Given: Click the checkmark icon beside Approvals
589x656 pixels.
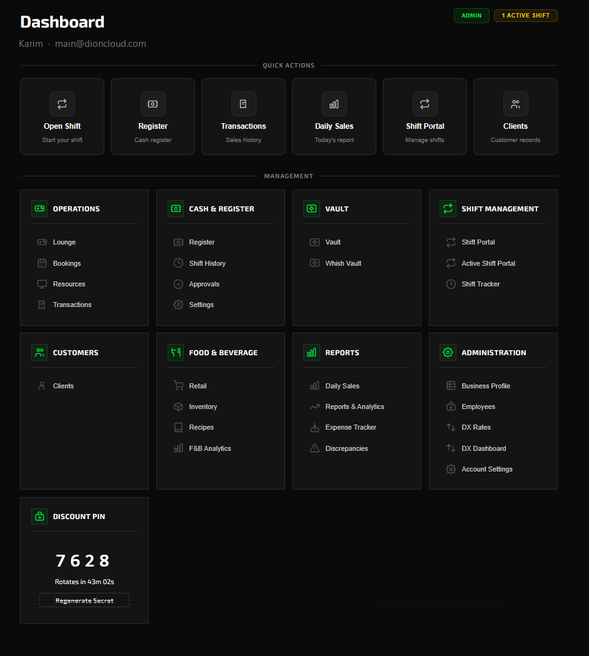Looking at the screenshot, I should pos(178,284).
